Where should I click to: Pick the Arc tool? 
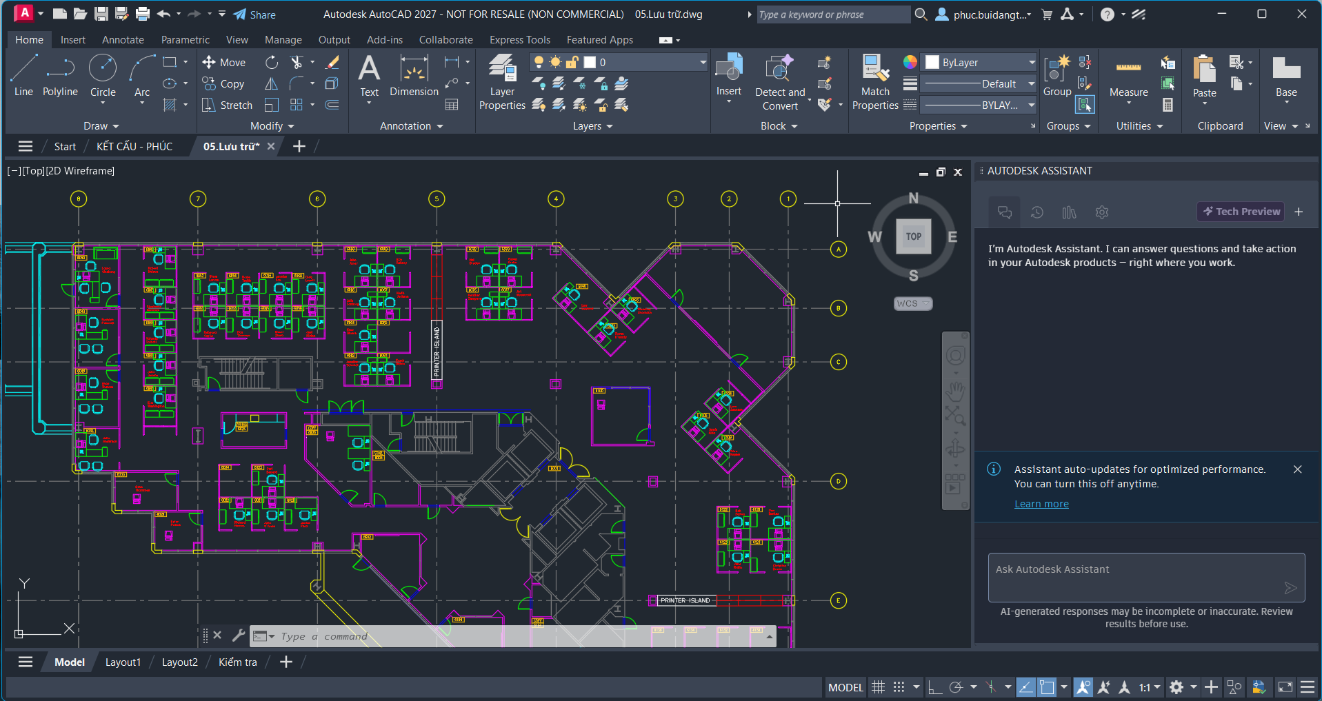tap(142, 76)
